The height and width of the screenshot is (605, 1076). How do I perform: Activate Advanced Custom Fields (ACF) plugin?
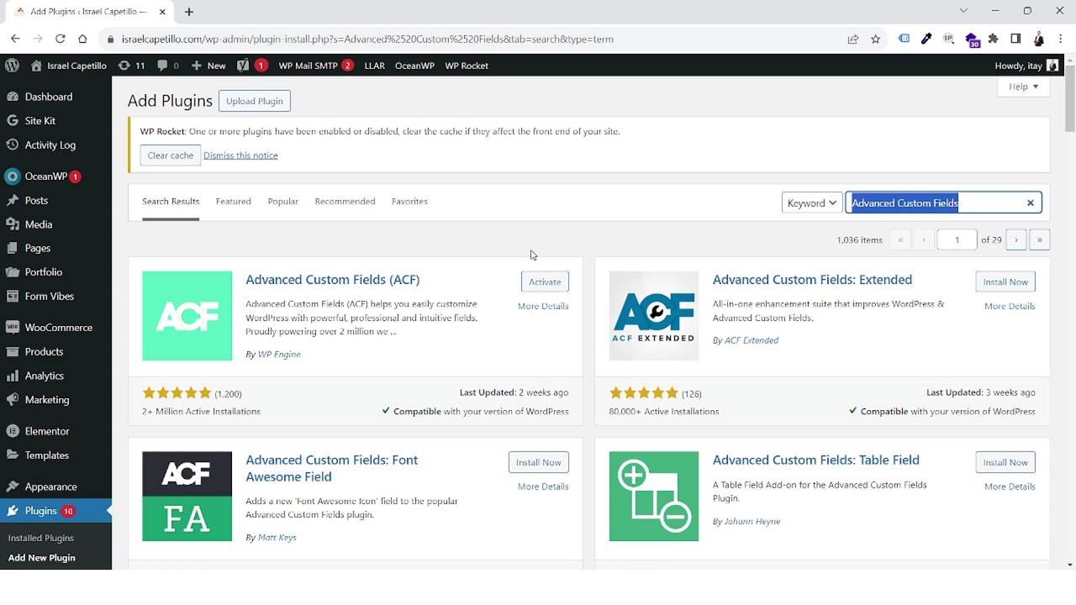coord(545,281)
